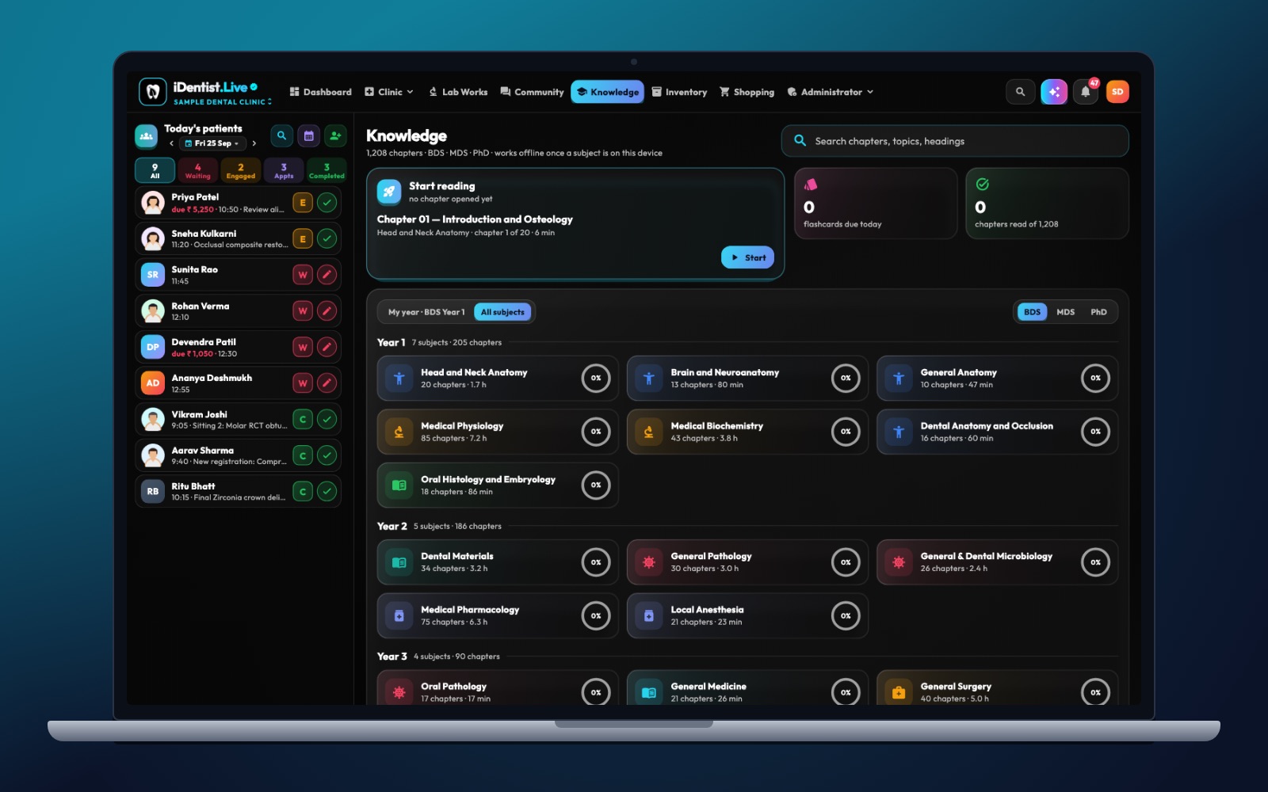Viewport: 1268px width, 792px height.
Task: Click the iDentist.Live tooth logo
Action: [x=153, y=92]
